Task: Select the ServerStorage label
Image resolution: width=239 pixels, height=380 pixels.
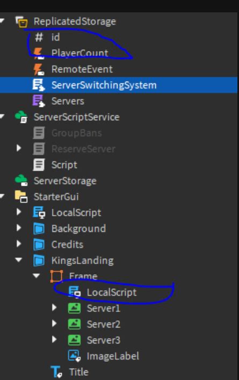Action: pyautogui.click(x=65, y=181)
